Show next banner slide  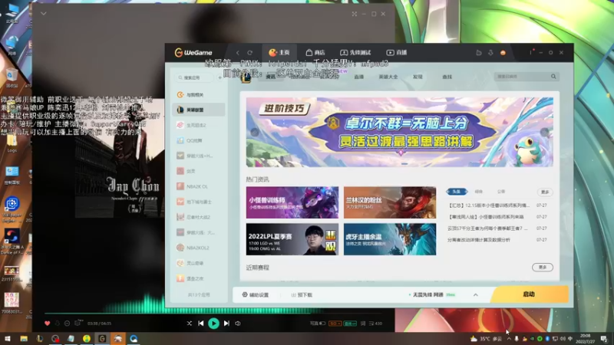pos(544,132)
